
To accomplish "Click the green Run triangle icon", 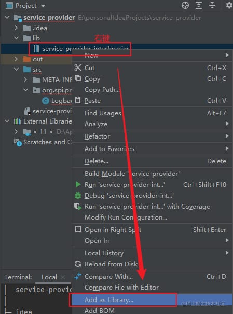I will 78,184.
